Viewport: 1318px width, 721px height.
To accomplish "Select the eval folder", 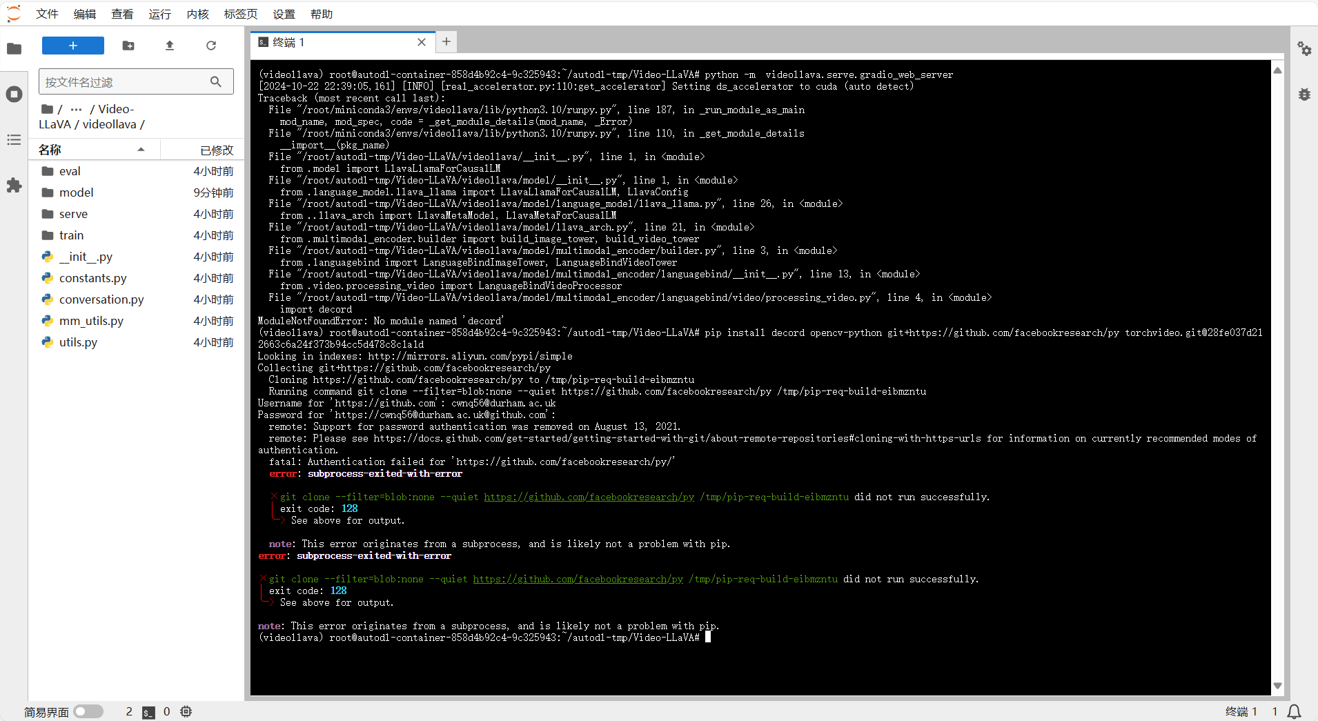I will tap(137, 171).
